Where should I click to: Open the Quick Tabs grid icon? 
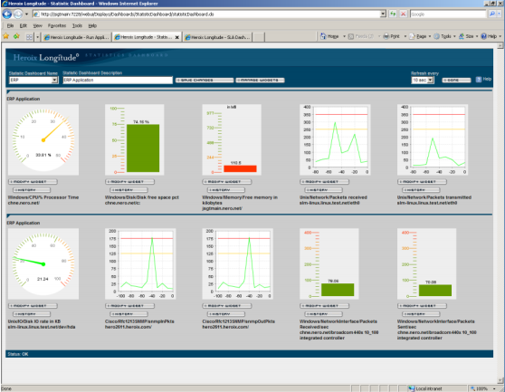pyautogui.click(x=29, y=37)
